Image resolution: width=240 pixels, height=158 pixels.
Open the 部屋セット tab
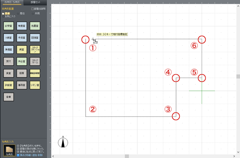pyautogui.click(x=35, y=2)
